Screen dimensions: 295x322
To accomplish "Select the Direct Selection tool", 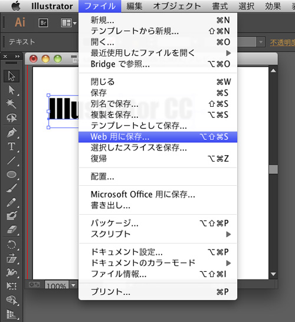I will 11,90.
